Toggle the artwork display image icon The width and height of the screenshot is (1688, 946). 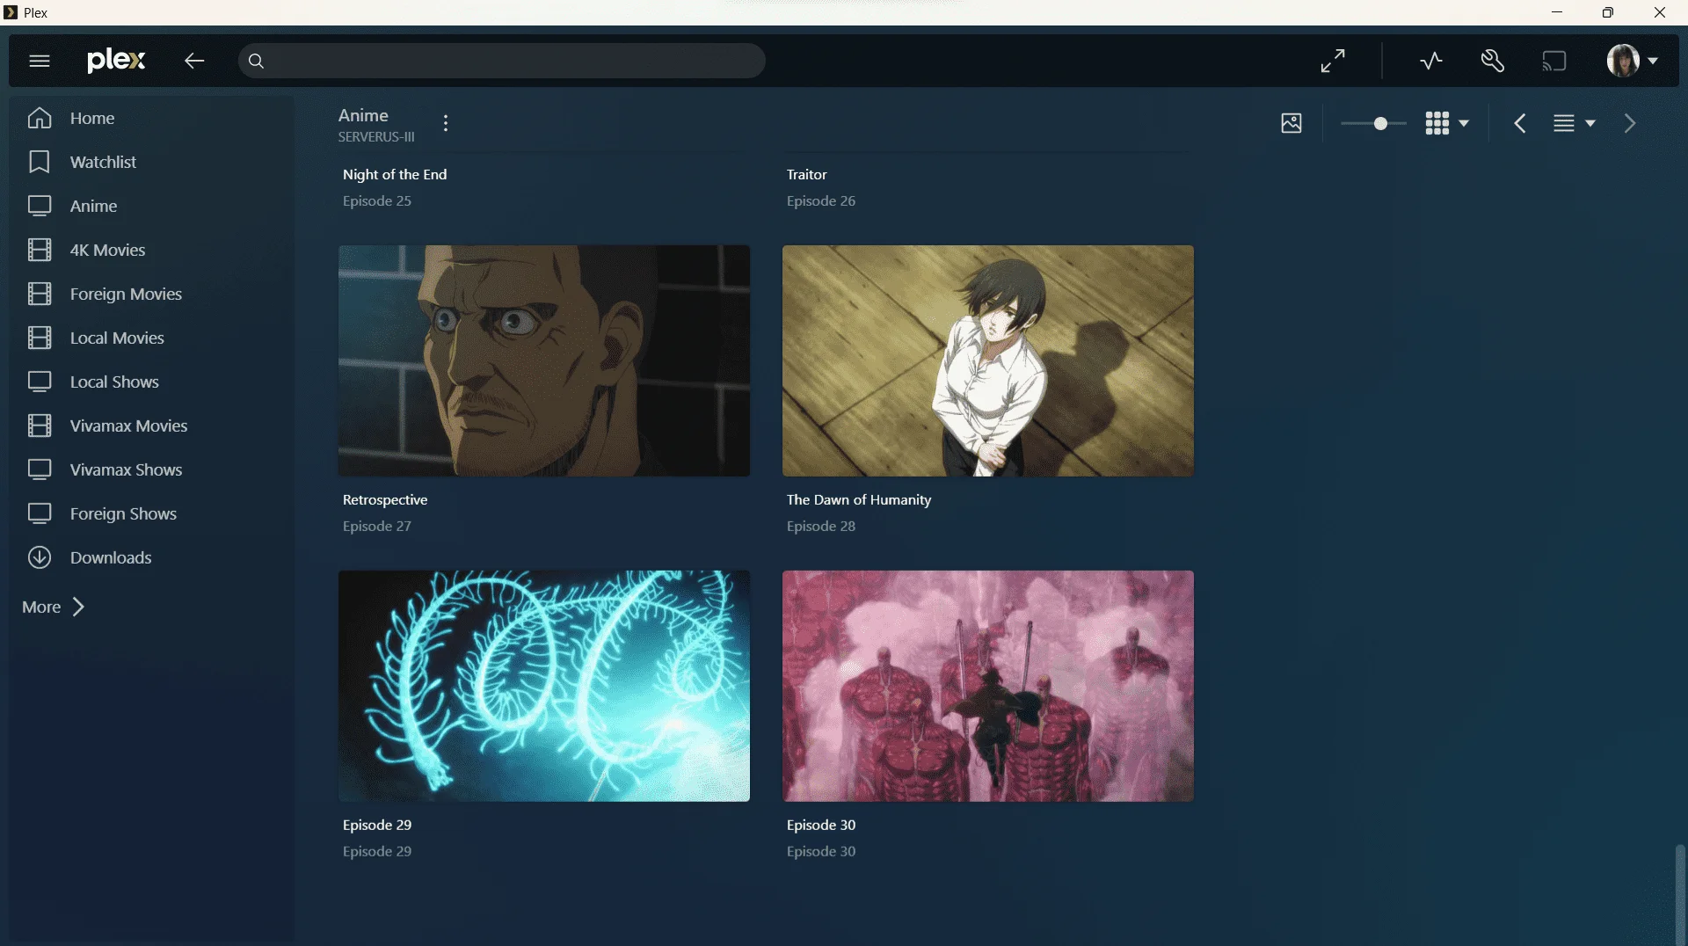pos(1291,123)
